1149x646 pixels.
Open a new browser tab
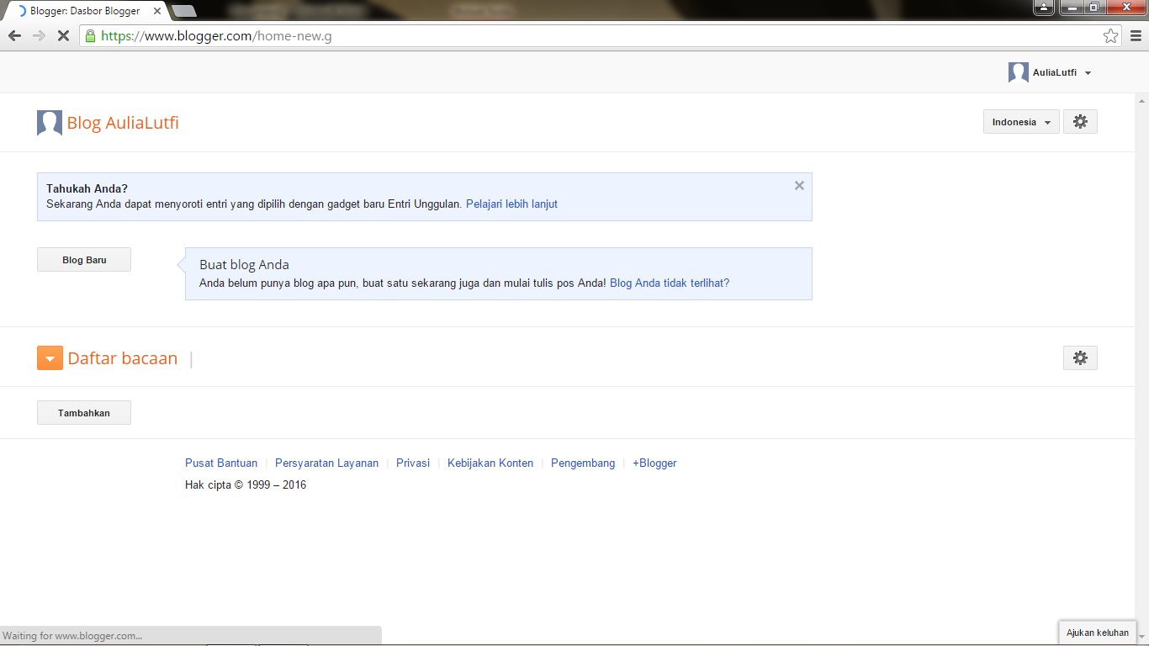point(183,11)
